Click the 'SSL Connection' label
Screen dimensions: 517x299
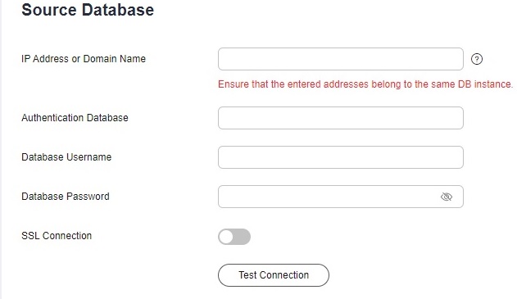(x=57, y=236)
